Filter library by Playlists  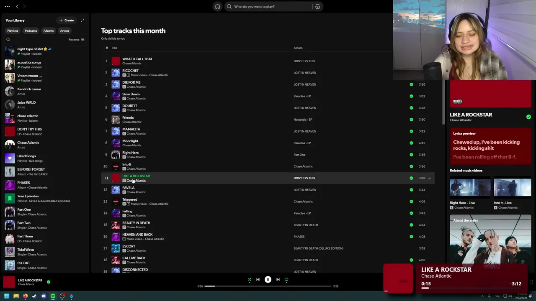coord(13,31)
